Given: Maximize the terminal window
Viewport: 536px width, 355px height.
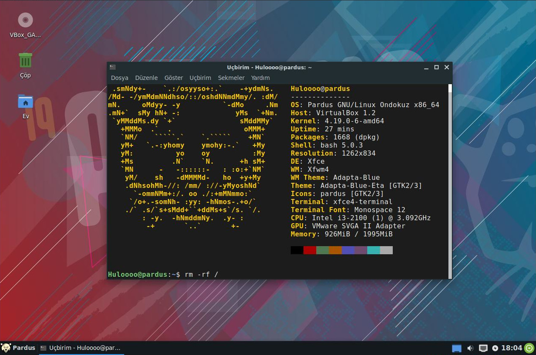Looking at the screenshot, I should tap(437, 67).
